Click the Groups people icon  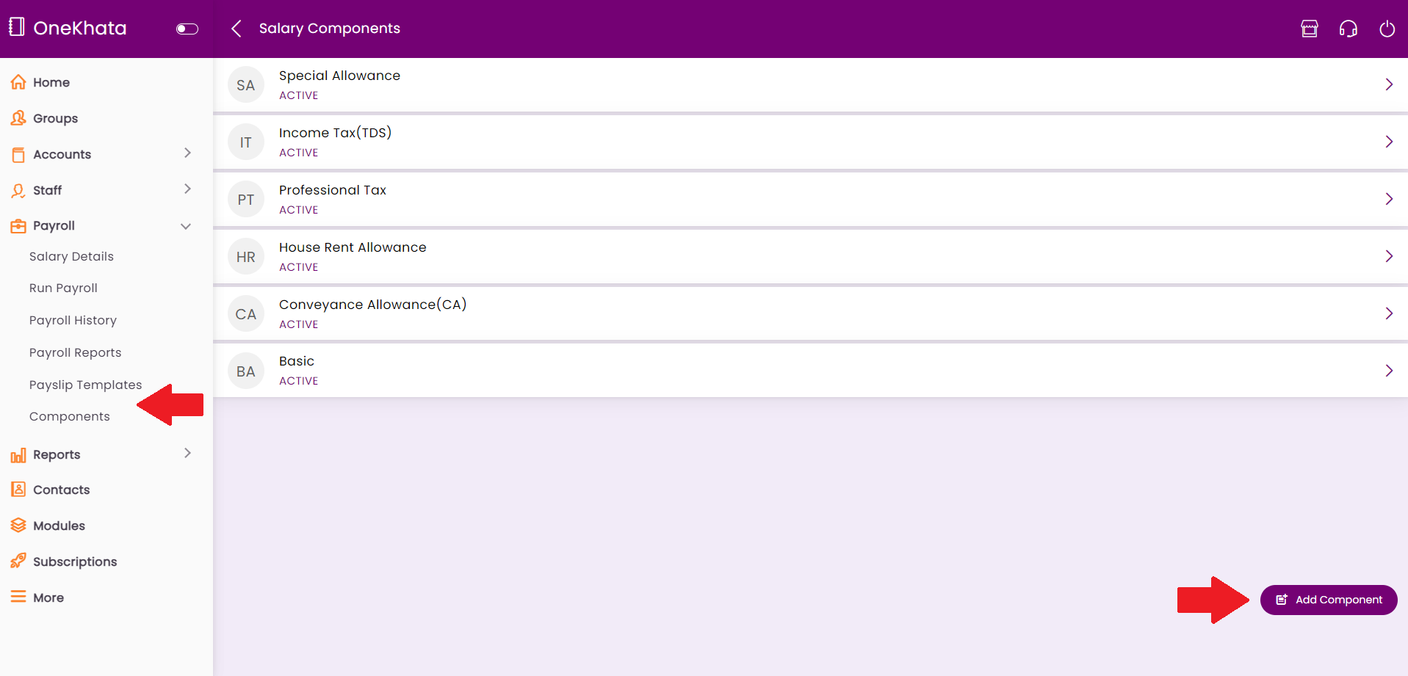[18, 118]
